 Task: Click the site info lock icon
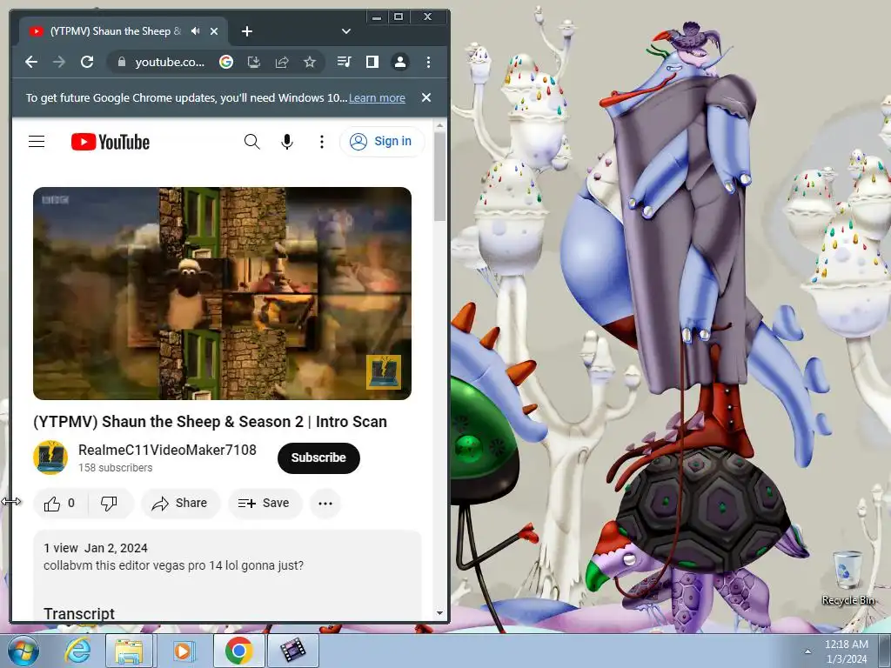122,62
